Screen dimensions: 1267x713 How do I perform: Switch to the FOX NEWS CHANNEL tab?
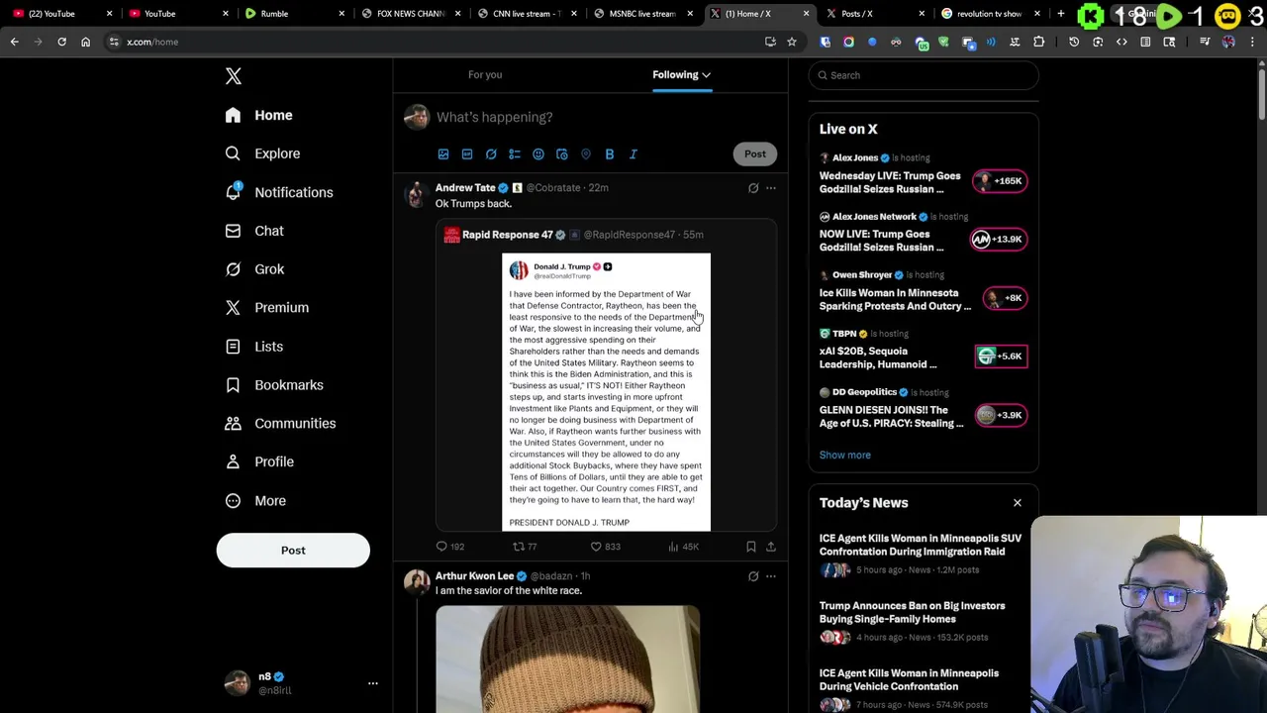tap(409, 14)
